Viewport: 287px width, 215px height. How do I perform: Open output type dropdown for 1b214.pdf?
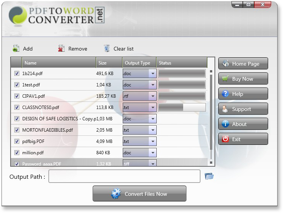(x=153, y=74)
